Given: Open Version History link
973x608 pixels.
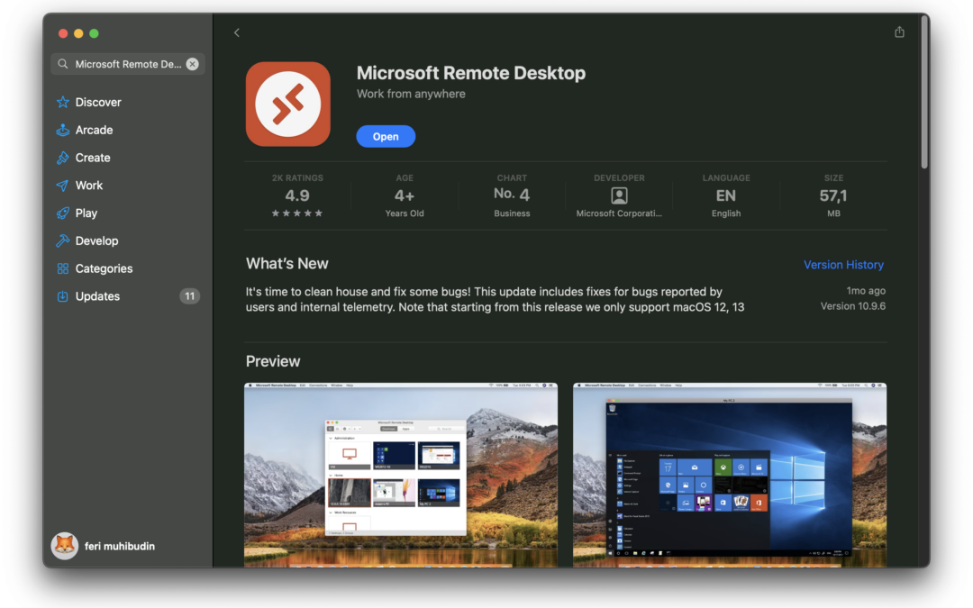Looking at the screenshot, I should coord(843,265).
